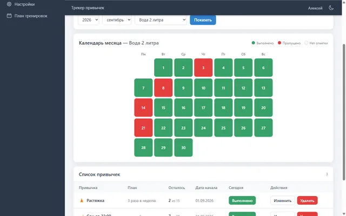This screenshot has height=216, width=346.
Task: Toggle missed day 14 in calendar
Action: tap(143, 107)
